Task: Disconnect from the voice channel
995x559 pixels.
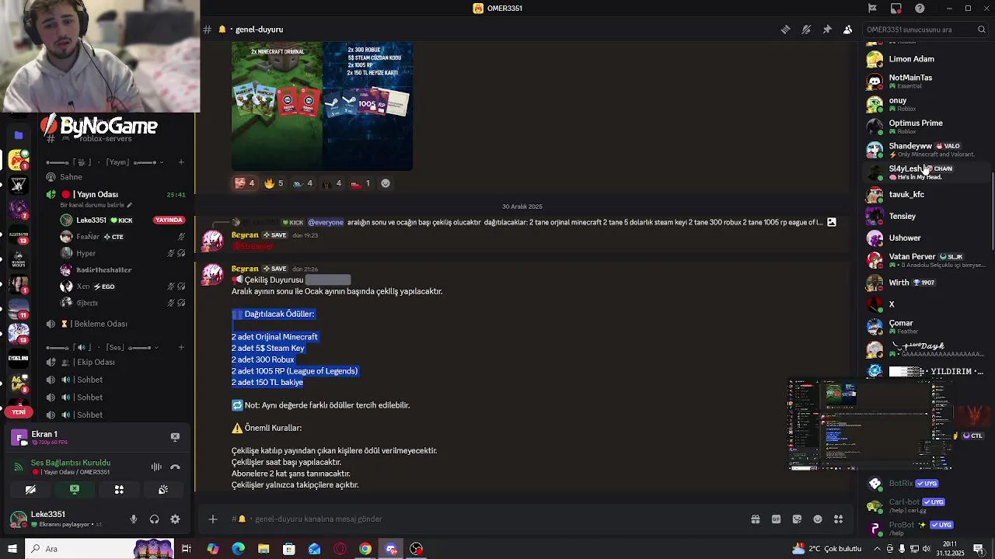Action: (x=175, y=467)
